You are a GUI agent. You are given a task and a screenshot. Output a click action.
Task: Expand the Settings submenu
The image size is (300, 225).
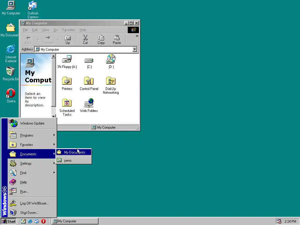click(32, 163)
